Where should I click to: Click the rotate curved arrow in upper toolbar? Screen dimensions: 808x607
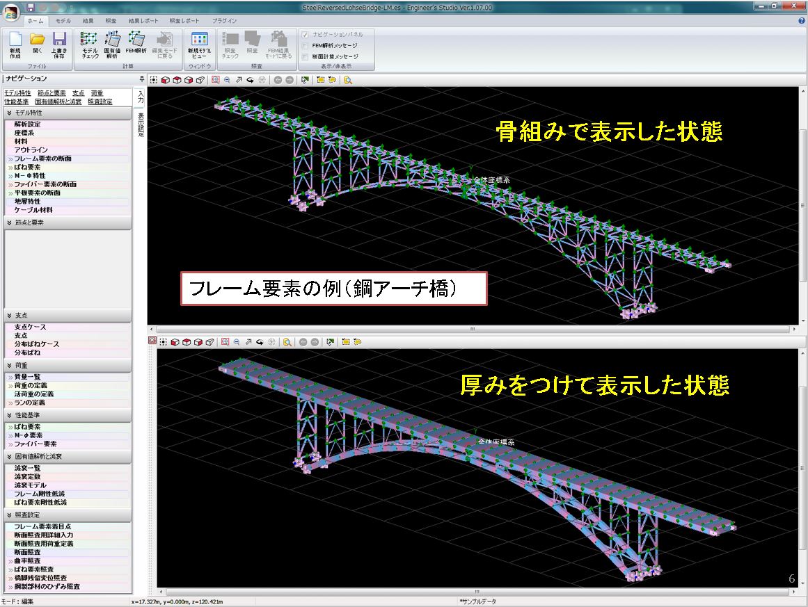(x=251, y=80)
